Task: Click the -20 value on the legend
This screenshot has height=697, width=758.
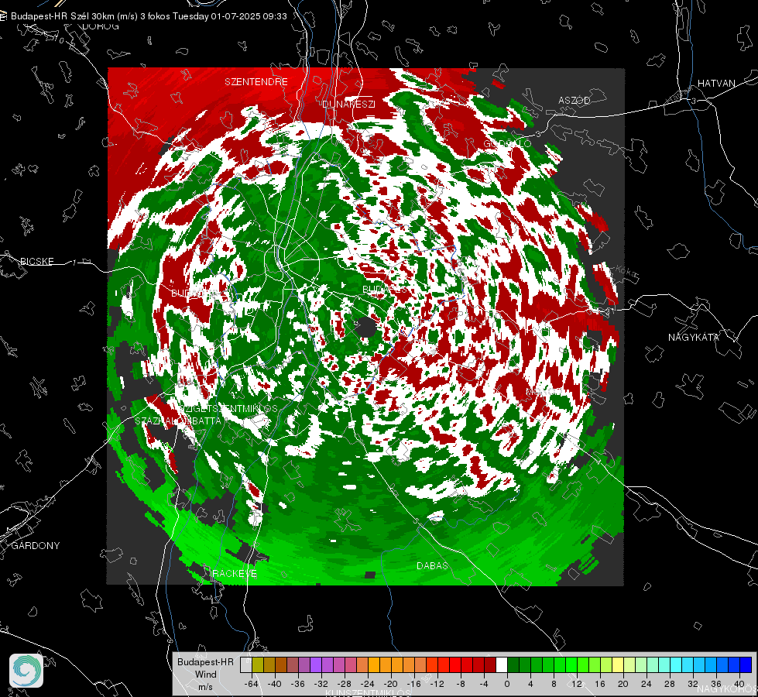Action: (x=390, y=685)
